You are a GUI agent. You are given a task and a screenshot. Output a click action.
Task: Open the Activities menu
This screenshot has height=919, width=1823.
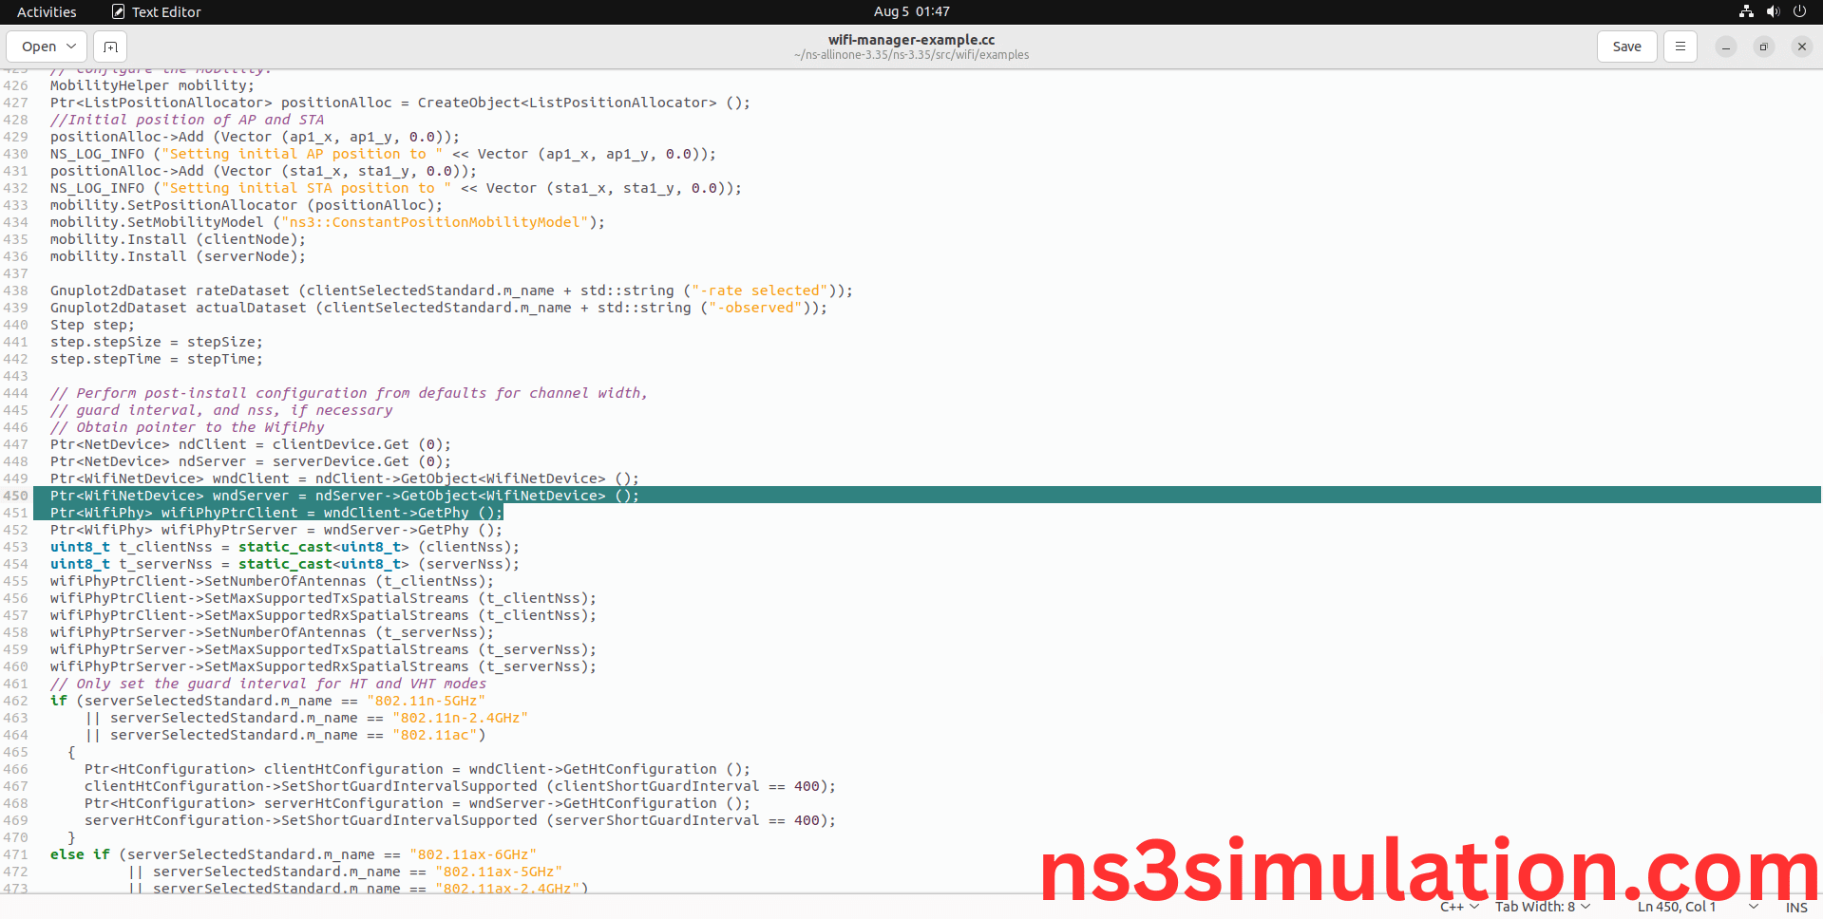[x=46, y=11]
